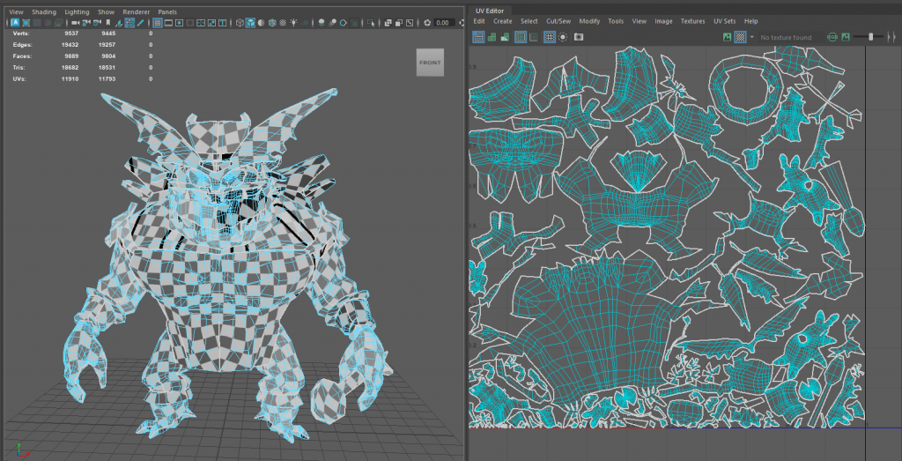
Task: Open the viewport View menu
Action: (16, 11)
